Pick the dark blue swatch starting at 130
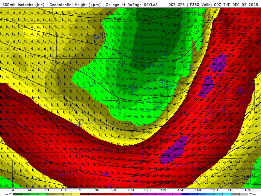Screen dimensions: 261x196 point(185,194)
